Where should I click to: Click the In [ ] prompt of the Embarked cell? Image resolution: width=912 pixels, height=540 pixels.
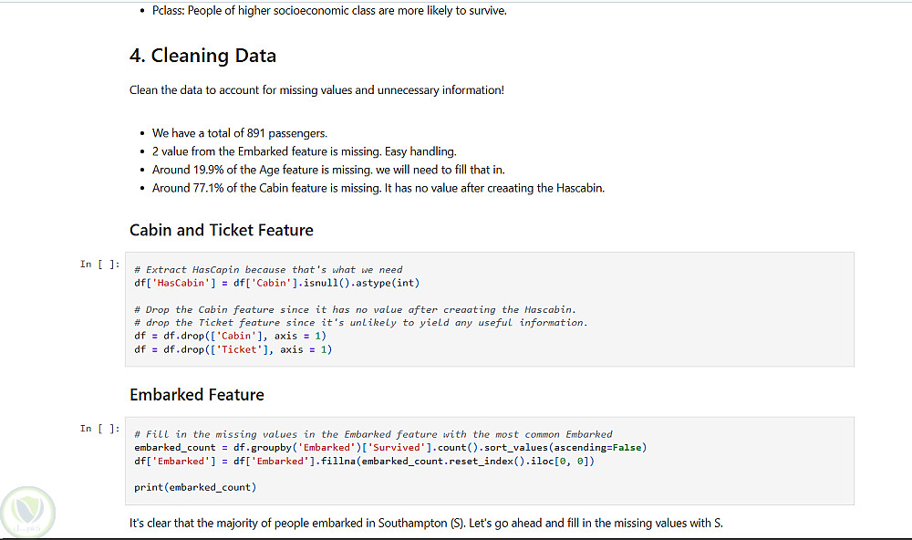99,429
